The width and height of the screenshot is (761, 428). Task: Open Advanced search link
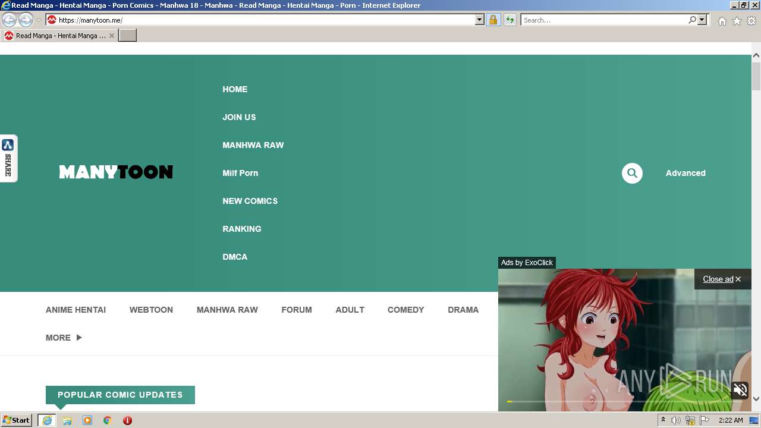pyautogui.click(x=685, y=173)
